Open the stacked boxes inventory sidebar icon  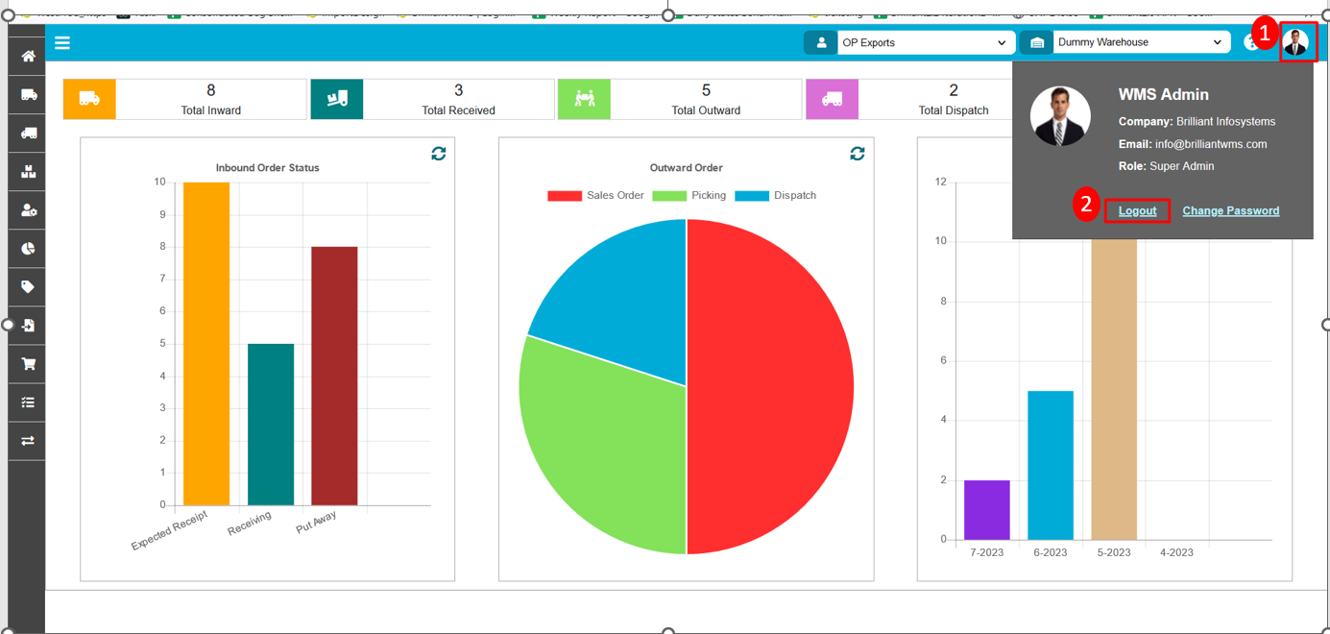pyautogui.click(x=28, y=172)
